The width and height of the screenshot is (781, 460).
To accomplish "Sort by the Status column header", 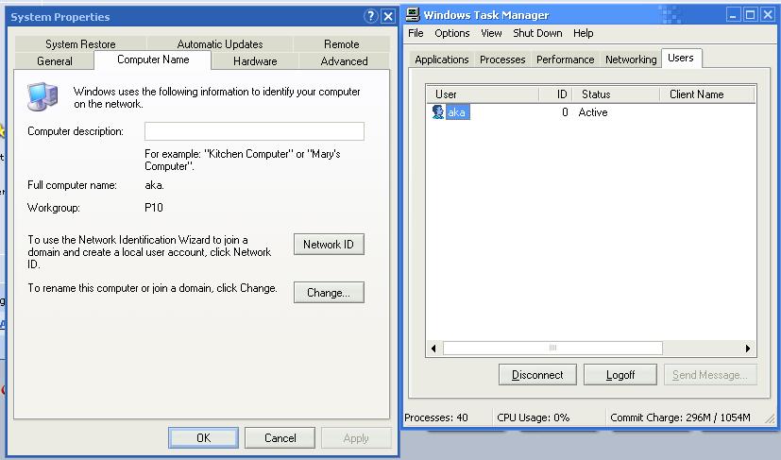I will tap(616, 94).
